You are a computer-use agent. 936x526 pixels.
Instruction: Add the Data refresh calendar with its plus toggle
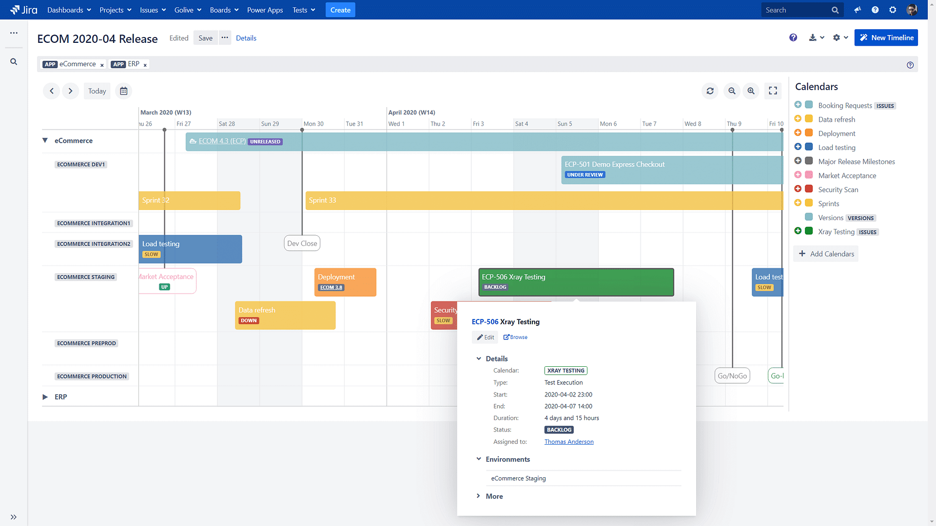(798, 118)
